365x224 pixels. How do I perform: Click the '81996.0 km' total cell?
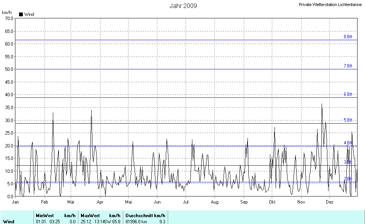(136, 221)
